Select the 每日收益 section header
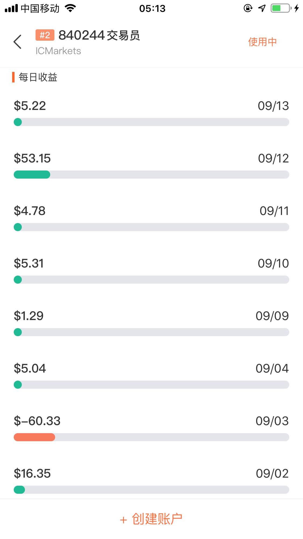The height and width of the screenshot is (539, 303). point(38,77)
